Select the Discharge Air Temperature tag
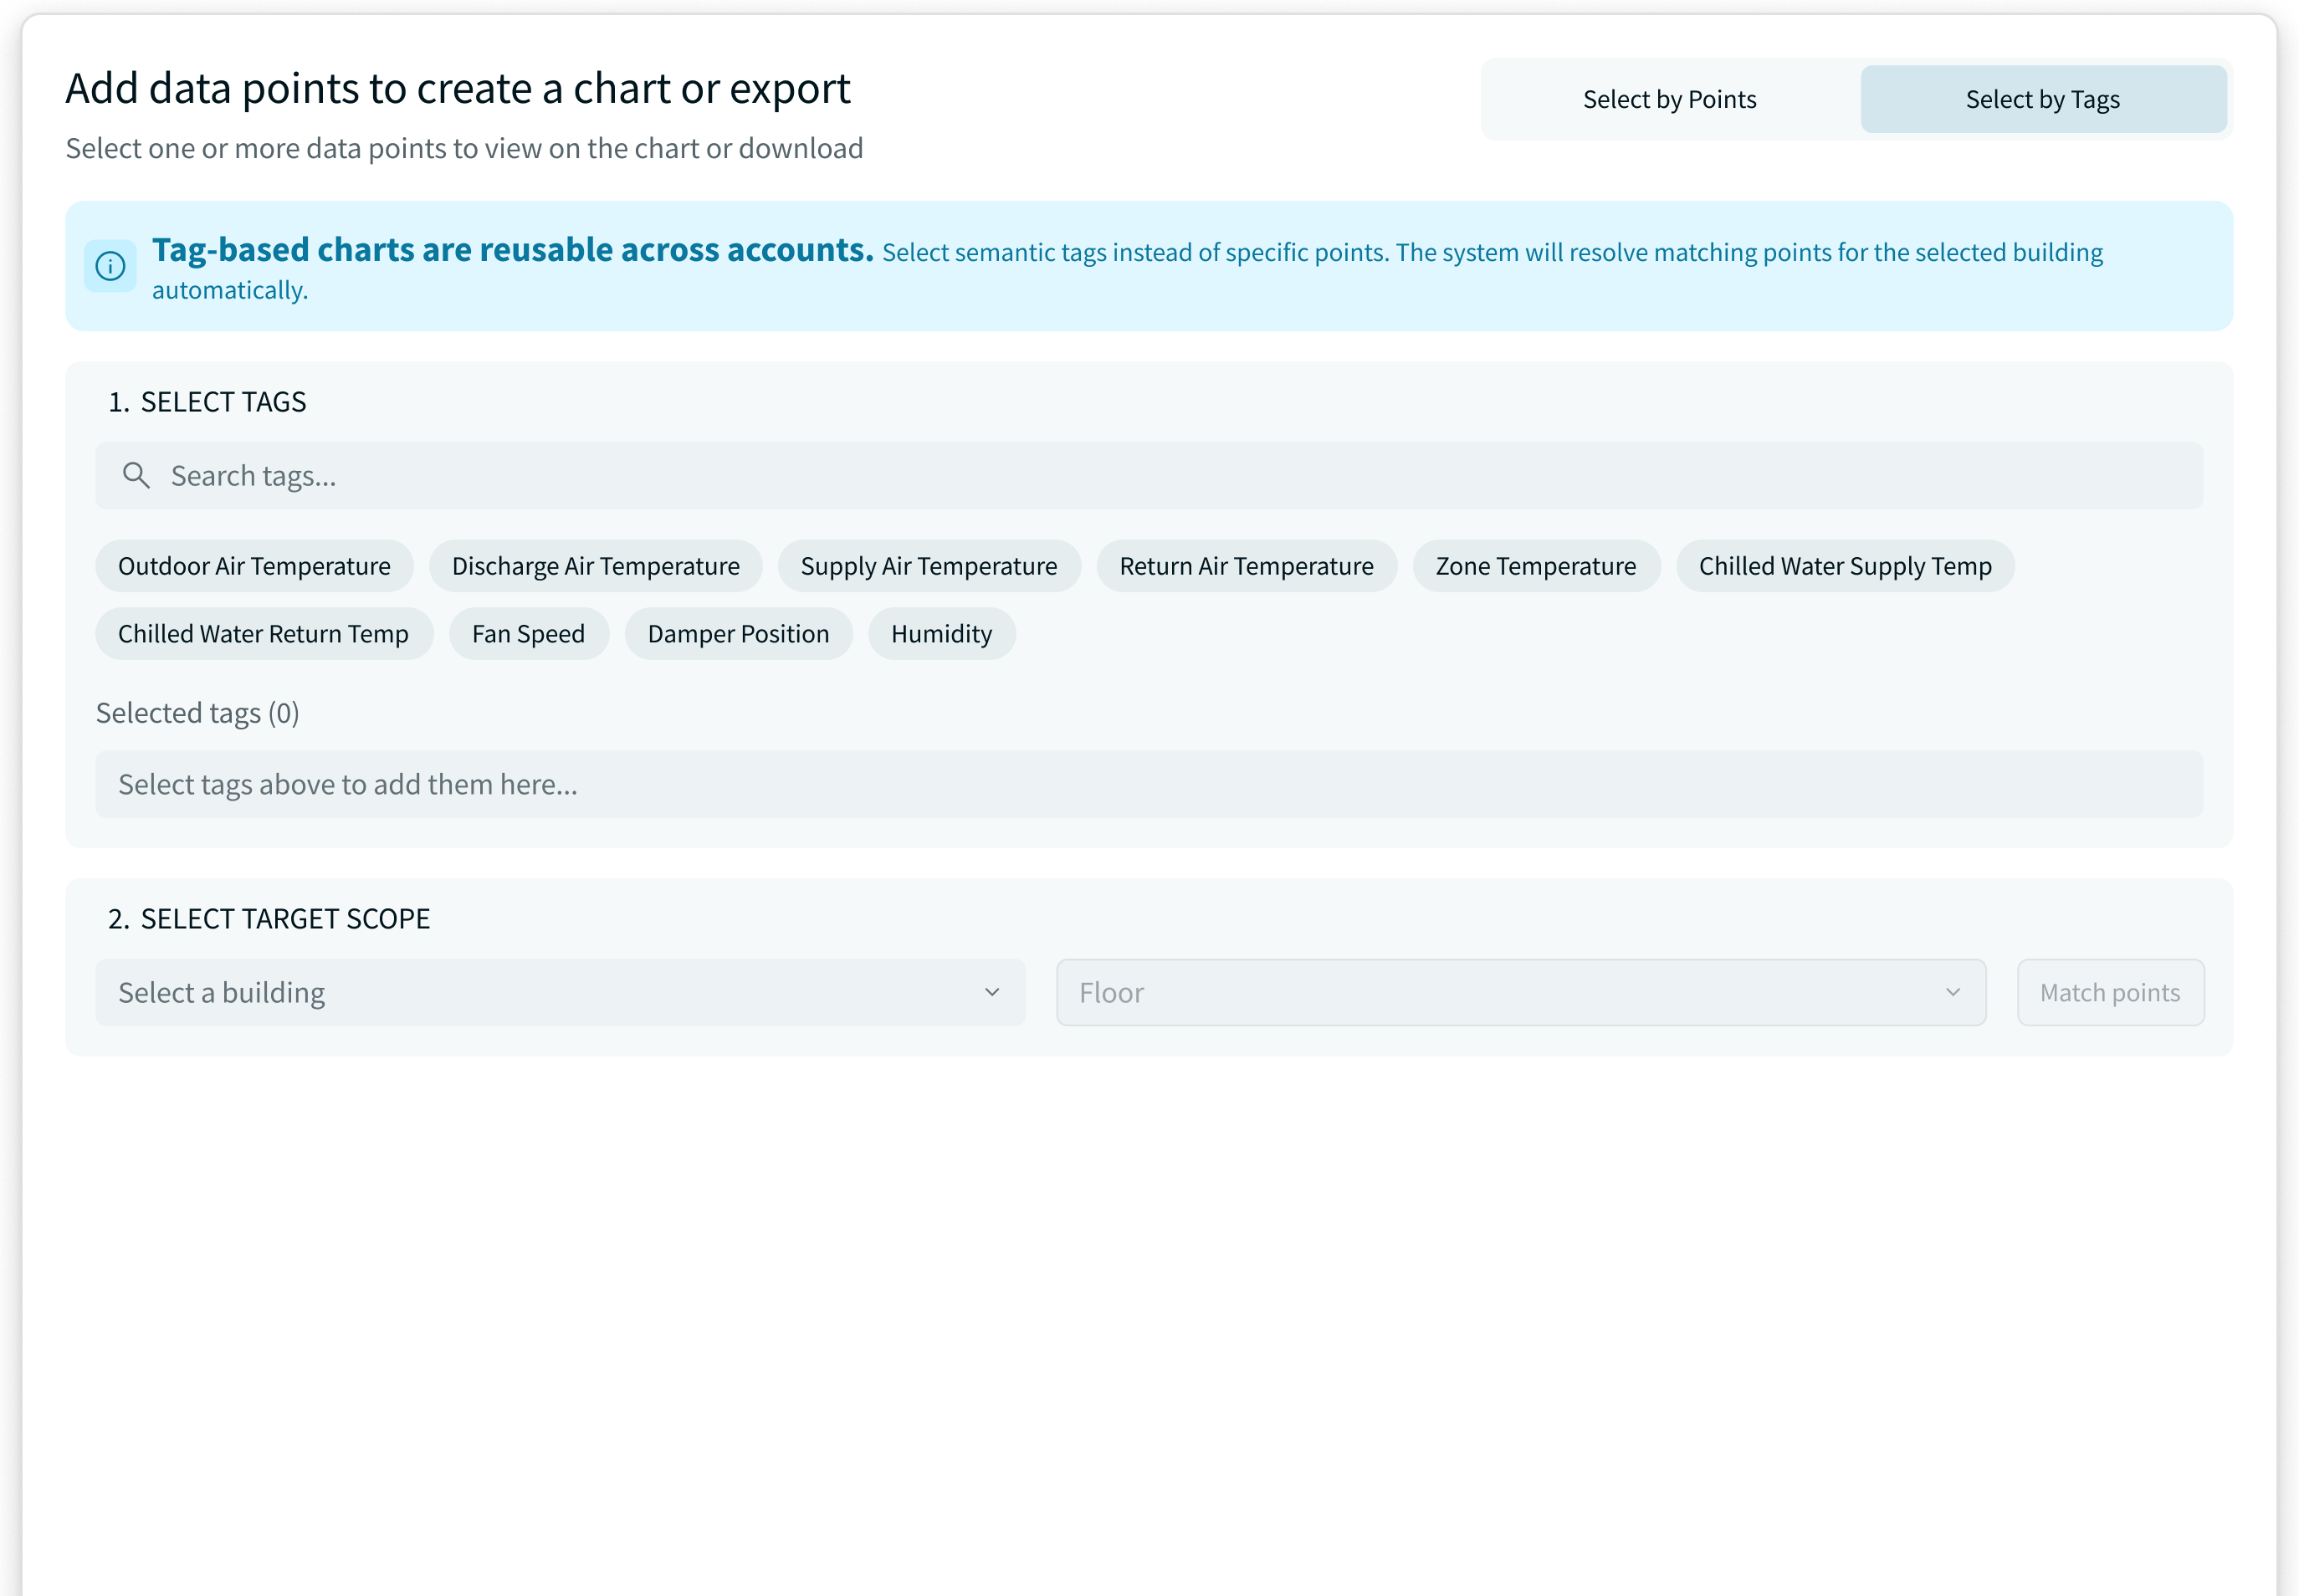2299x1596 pixels. click(x=595, y=566)
